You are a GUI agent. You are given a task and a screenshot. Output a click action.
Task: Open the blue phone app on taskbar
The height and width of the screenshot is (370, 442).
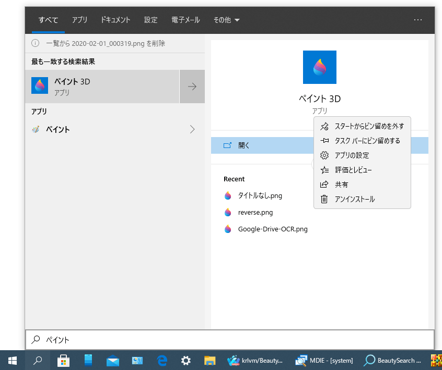click(x=88, y=360)
